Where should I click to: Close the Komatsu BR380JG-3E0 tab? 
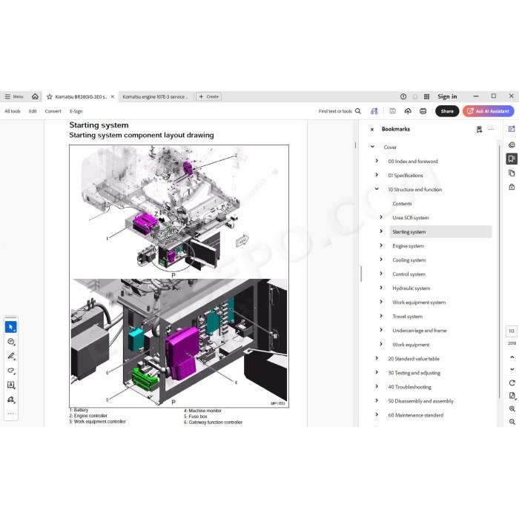(113, 96)
